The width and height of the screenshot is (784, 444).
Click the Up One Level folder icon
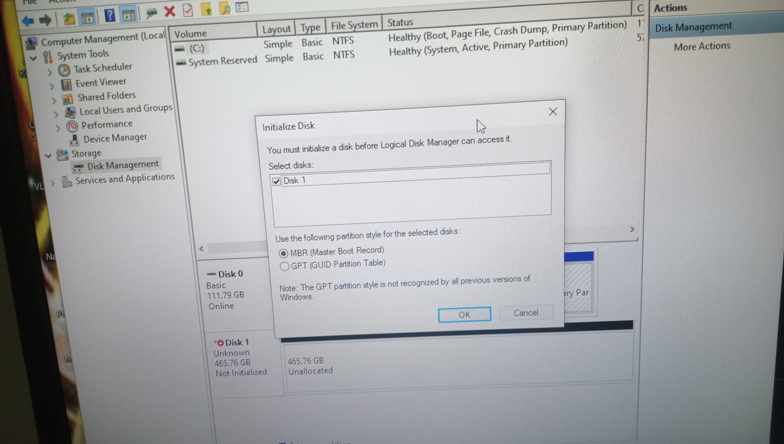pyautogui.click(x=69, y=18)
